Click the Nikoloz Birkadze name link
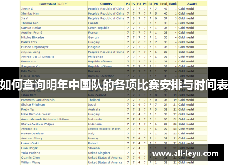Image resolution: width=228 pixels, height=165 pixels. pos(32,37)
